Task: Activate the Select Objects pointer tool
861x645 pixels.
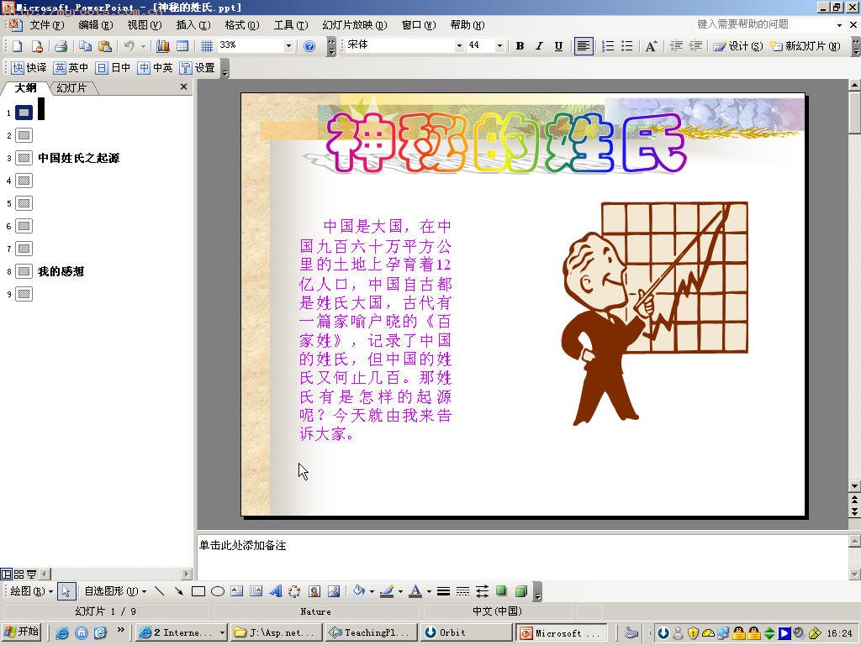Action: (66, 590)
